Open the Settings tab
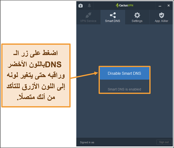The height and width of the screenshot is (148, 174). coord(137,17)
